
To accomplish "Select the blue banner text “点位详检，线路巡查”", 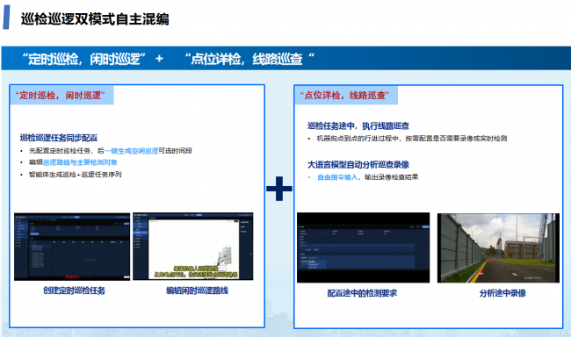I will pyautogui.click(x=249, y=59).
